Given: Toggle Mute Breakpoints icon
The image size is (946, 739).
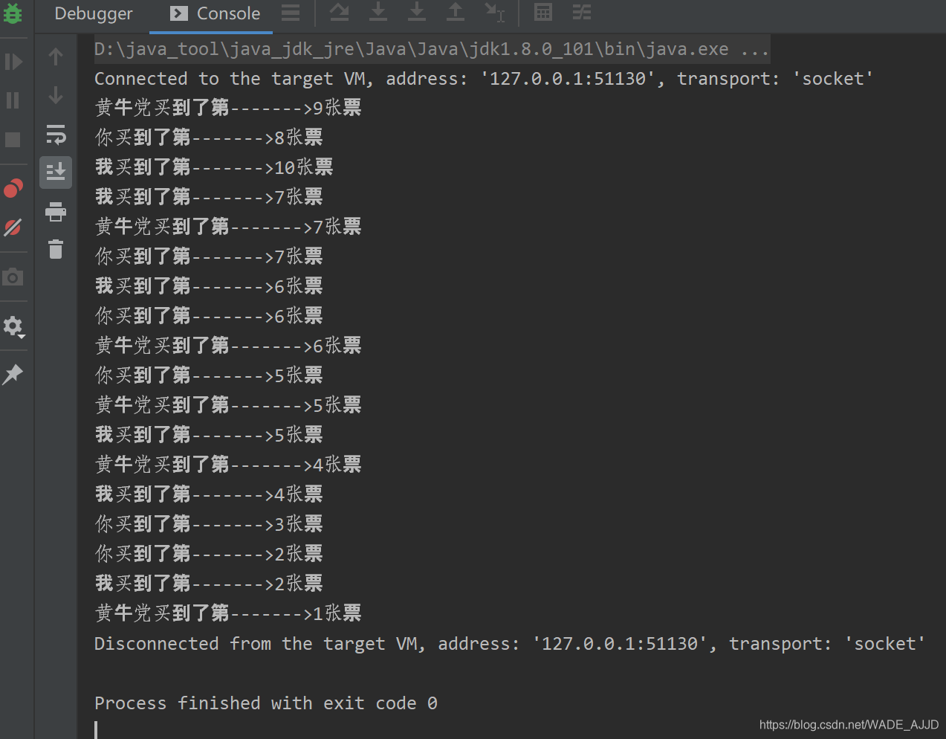Looking at the screenshot, I should pos(13,227).
